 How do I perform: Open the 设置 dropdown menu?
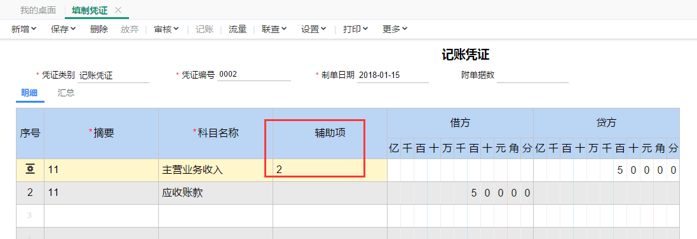[x=313, y=29]
